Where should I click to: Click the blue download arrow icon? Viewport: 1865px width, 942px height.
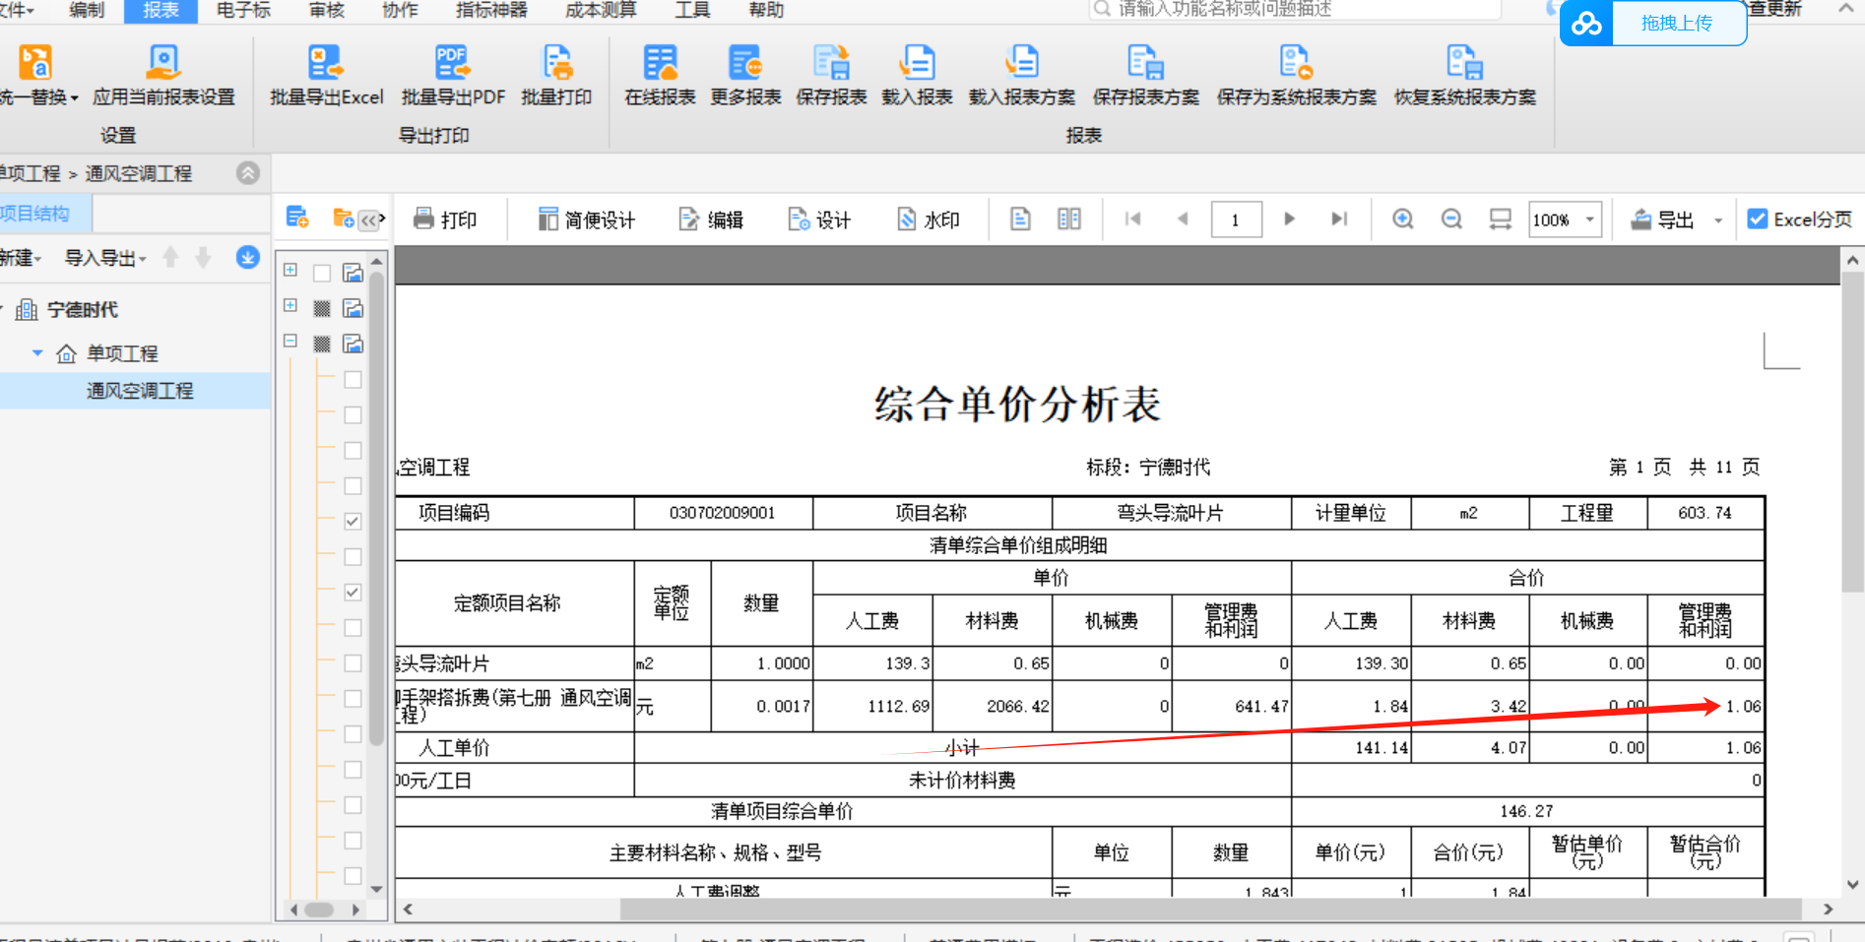pyautogui.click(x=248, y=257)
